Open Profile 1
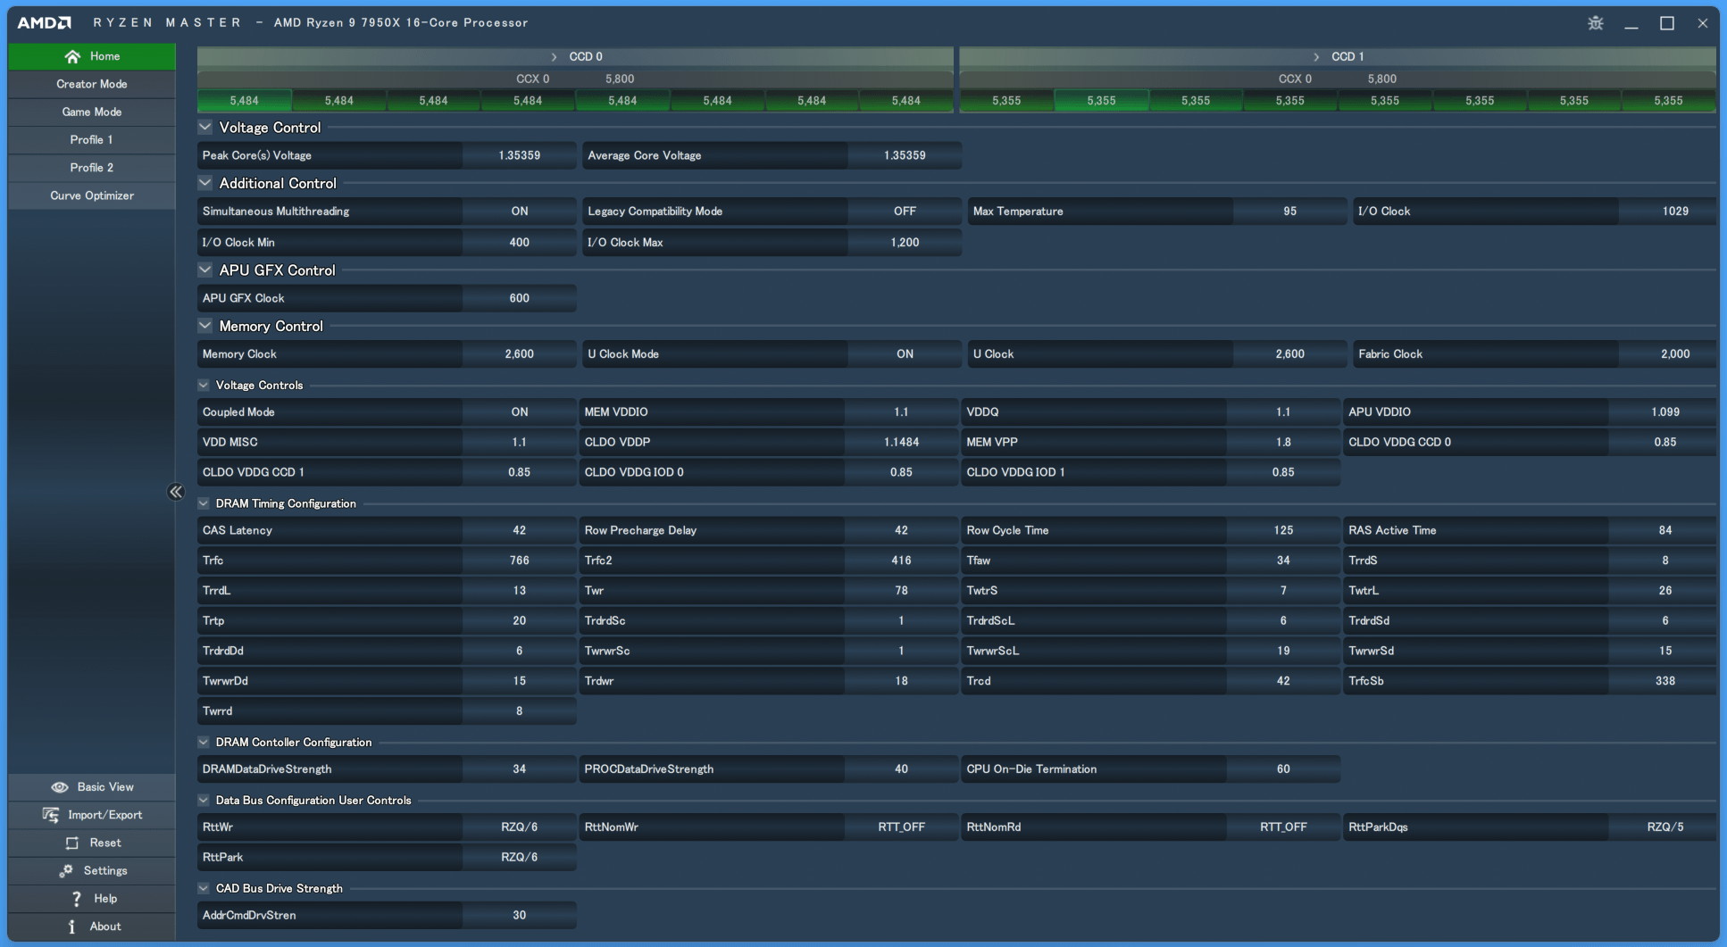Viewport: 1727px width, 947px height. click(92, 139)
